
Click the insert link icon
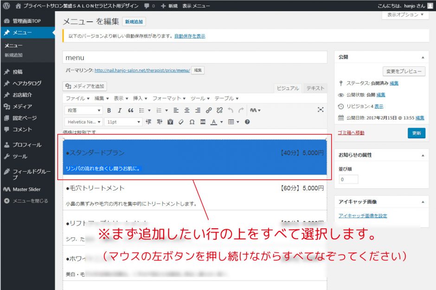coord(209,110)
